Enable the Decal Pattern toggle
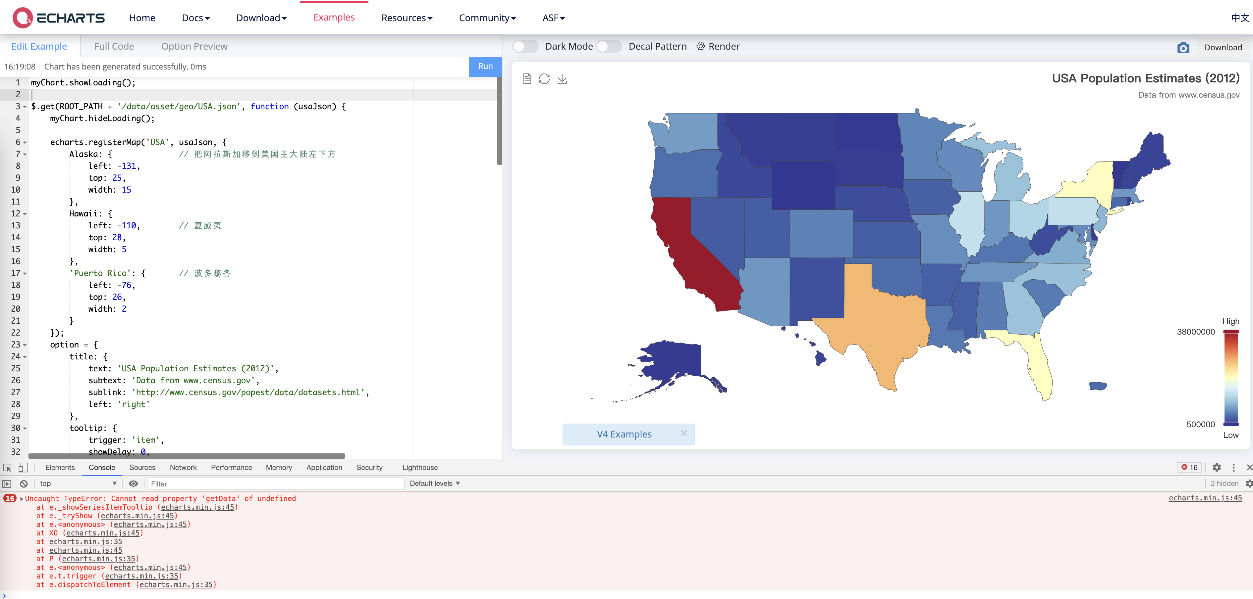Image resolution: width=1253 pixels, height=599 pixels. tap(609, 46)
